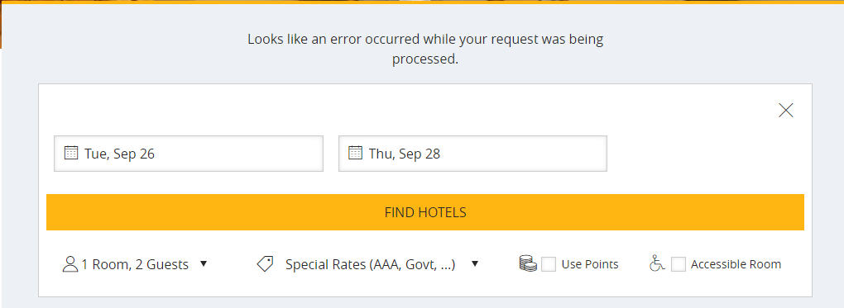Select the Tue, Sep 26 check-in field
Viewport: 844px width, 308px height.
[x=189, y=154]
